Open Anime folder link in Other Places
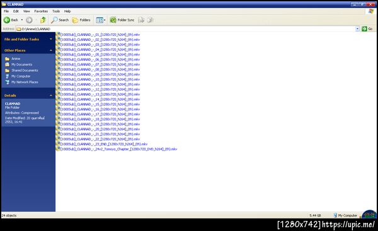Image resolution: width=378 pixels, height=231 pixels. pyautogui.click(x=16, y=59)
